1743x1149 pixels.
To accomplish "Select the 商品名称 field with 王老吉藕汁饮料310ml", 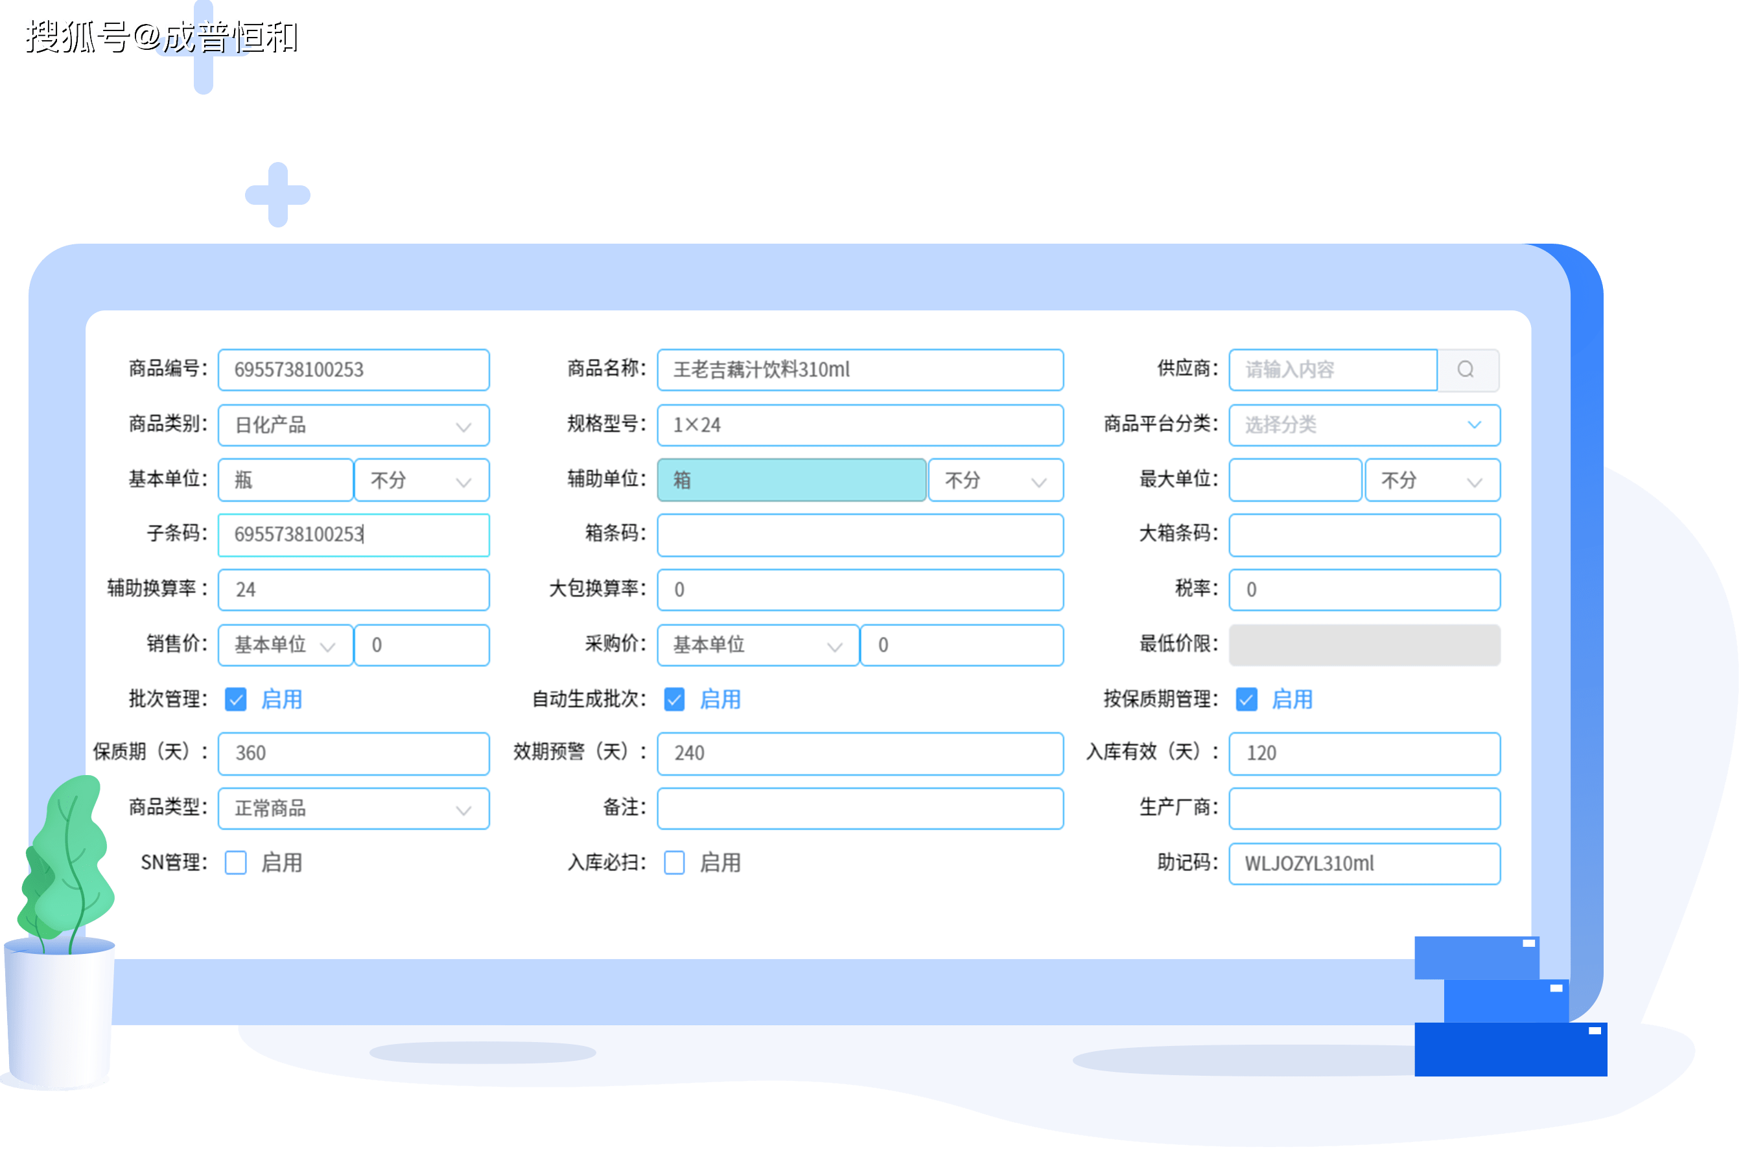I will 860,370.
